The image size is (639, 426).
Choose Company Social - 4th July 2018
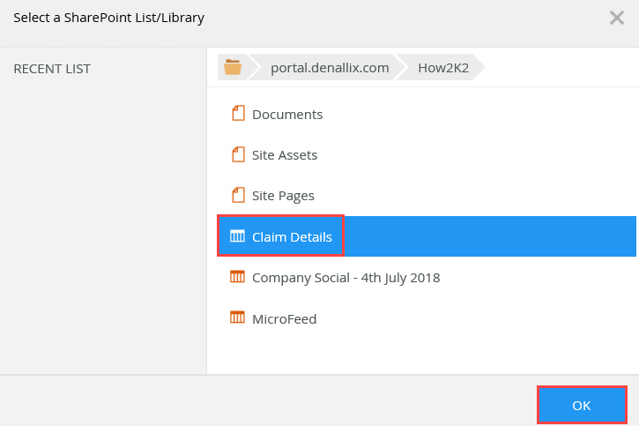tap(346, 277)
